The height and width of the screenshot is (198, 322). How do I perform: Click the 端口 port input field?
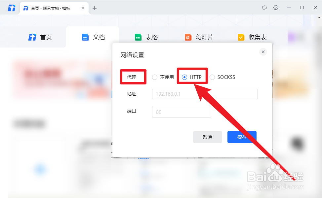(x=181, y=112)
